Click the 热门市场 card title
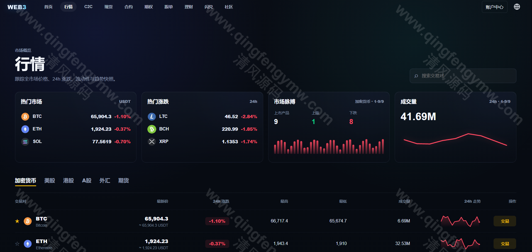This screenshot has height=252, width=532. (x=31, y=102)
